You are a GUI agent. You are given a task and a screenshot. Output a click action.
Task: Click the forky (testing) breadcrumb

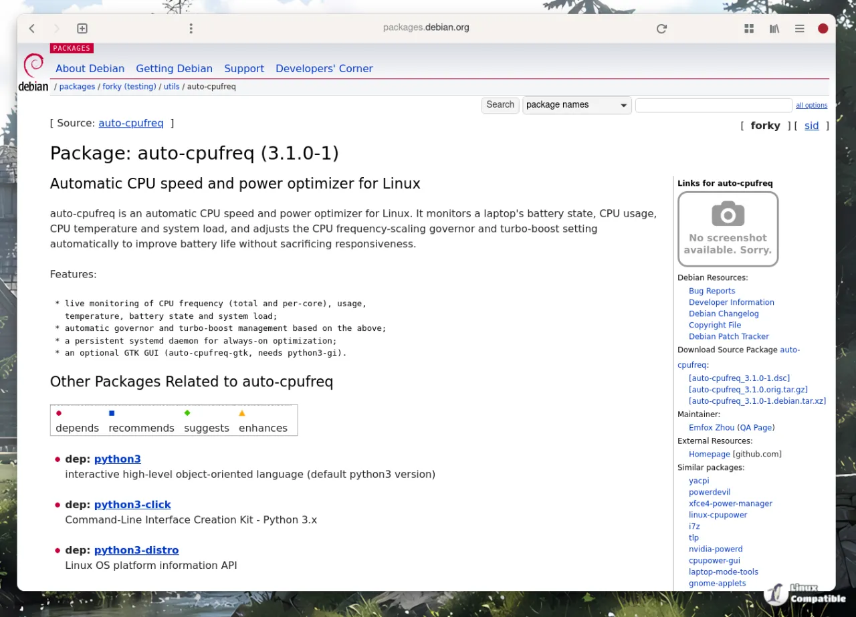coord(129,86)
